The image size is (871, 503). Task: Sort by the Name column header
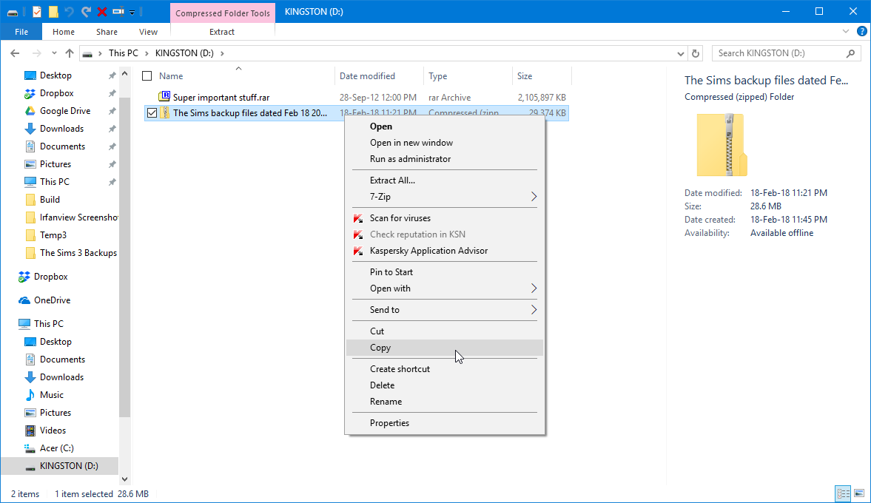(171, 76)
